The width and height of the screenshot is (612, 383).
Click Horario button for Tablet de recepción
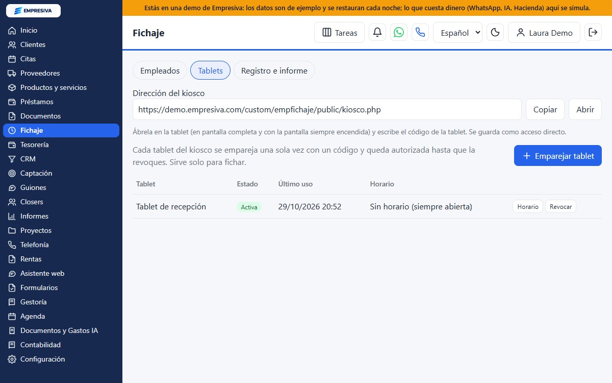coord(528,206)
